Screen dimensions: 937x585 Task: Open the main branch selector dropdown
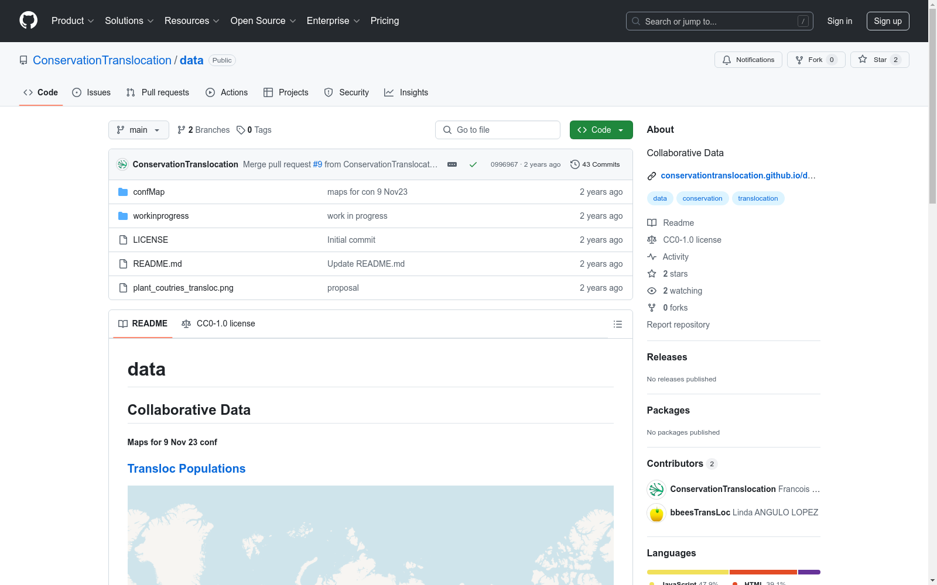pos(139,130)
